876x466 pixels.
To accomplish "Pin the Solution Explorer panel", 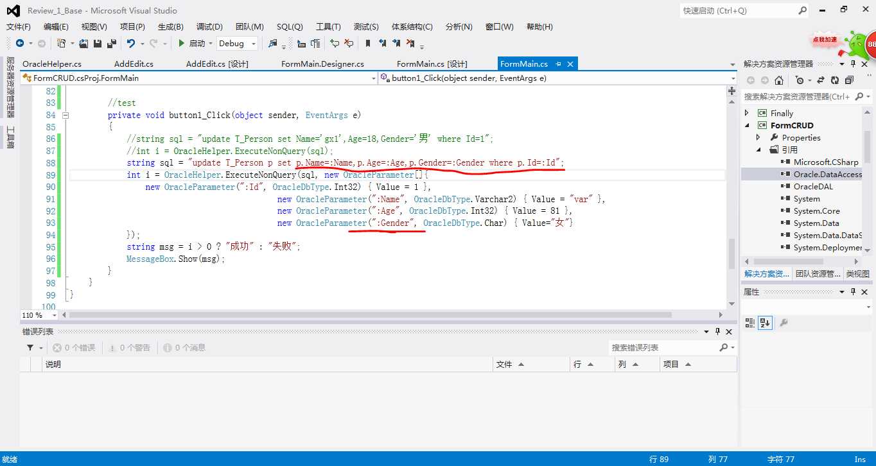I will pyautogui.click(x=853, y=64).
